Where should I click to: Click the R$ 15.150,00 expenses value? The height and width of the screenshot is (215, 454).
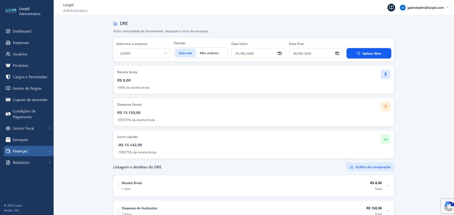[129, 112]
